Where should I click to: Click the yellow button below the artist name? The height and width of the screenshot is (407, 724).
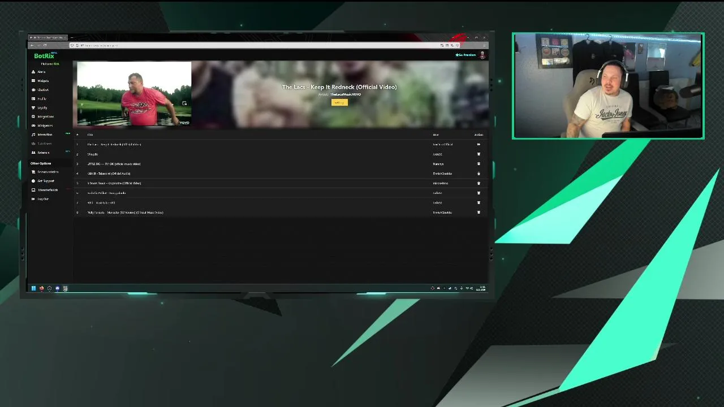(339, 102)
